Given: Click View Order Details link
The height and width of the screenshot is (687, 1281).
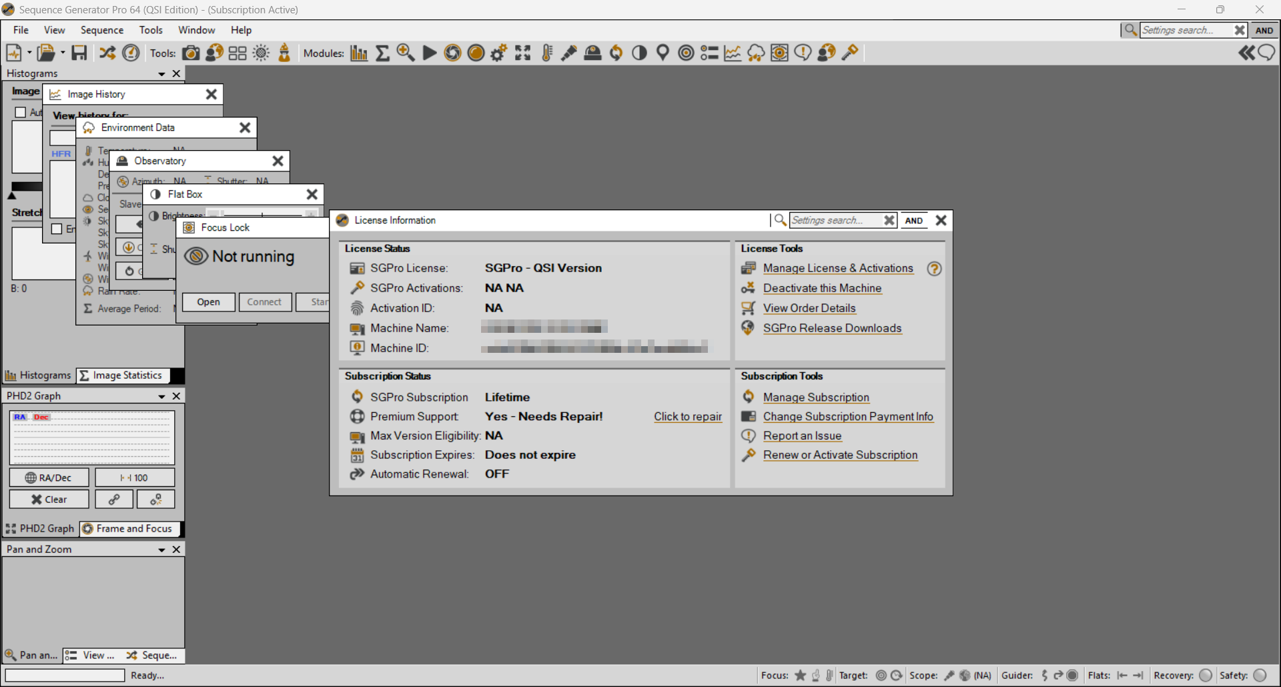Looking at the screenshot, I should click(809, 308).
